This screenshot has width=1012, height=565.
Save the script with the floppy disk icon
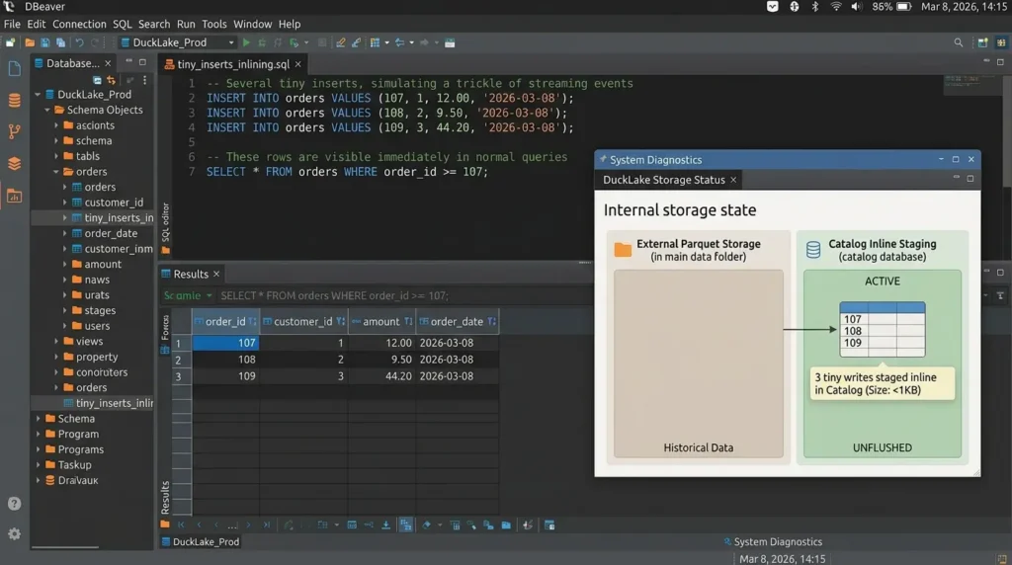(45, 42)
